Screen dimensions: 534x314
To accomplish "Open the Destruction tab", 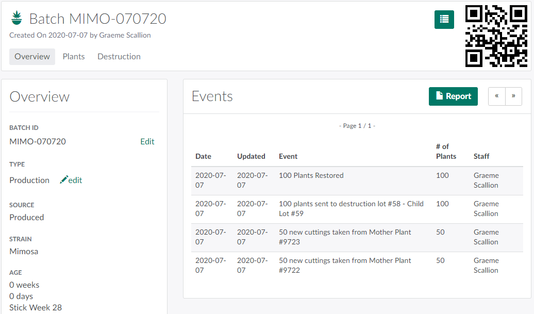I will pyautogui.click(x=119, y=57).
